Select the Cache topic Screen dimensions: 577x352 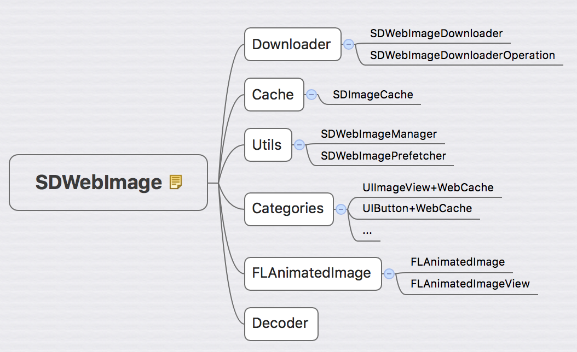click(274, 95)
